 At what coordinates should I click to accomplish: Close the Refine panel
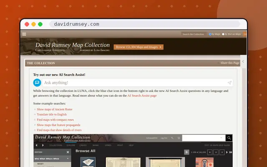tap(68, 152)
